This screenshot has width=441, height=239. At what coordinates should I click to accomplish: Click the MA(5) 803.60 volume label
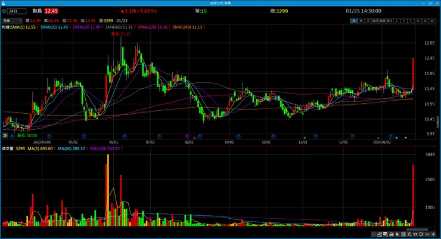coord(40,149)
